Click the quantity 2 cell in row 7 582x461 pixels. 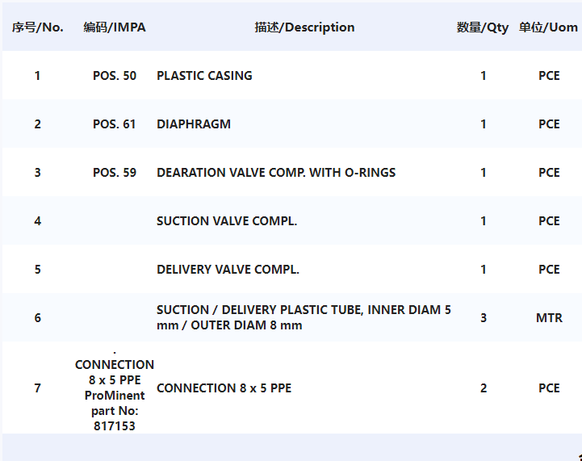(484, 388)
